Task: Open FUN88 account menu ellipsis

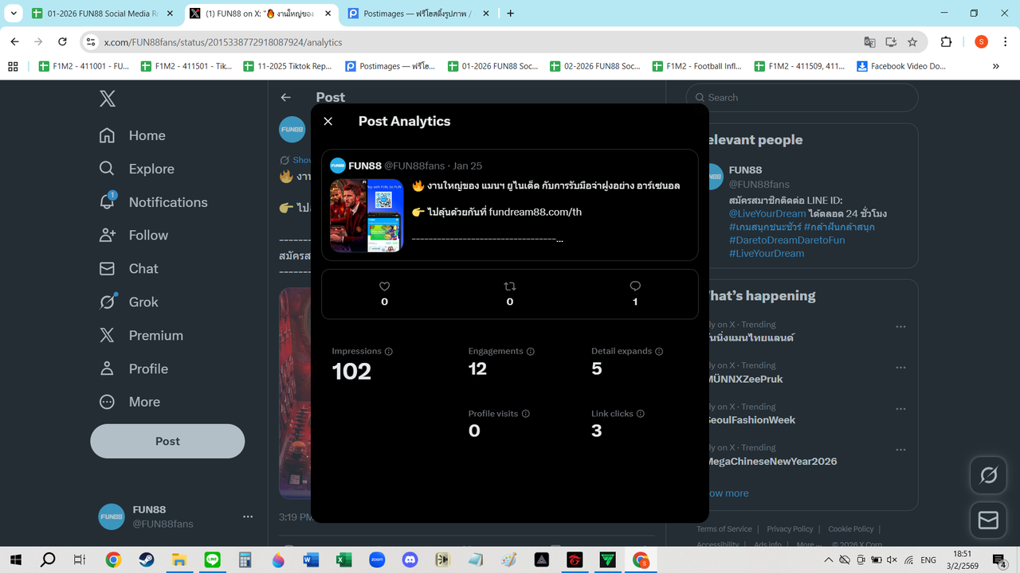Action: coord(248,516)
